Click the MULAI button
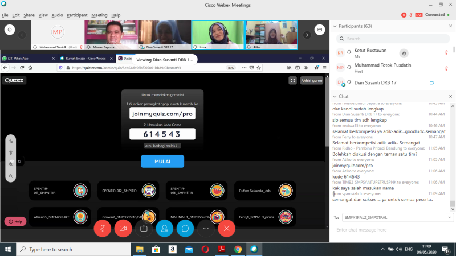Image resolution: width=456 pixels, height=256 pixels. (162, 162)
